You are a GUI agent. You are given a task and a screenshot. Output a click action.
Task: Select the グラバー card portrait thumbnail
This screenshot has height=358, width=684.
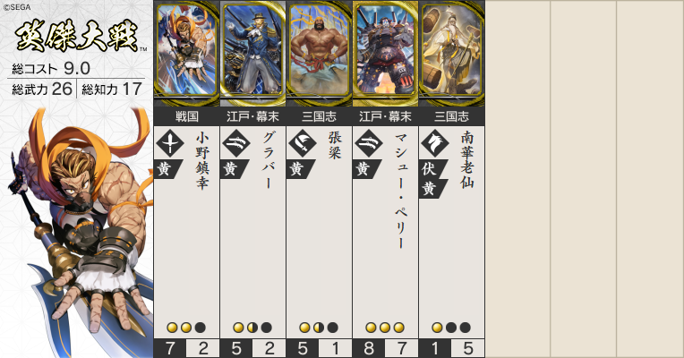[252, 53]
